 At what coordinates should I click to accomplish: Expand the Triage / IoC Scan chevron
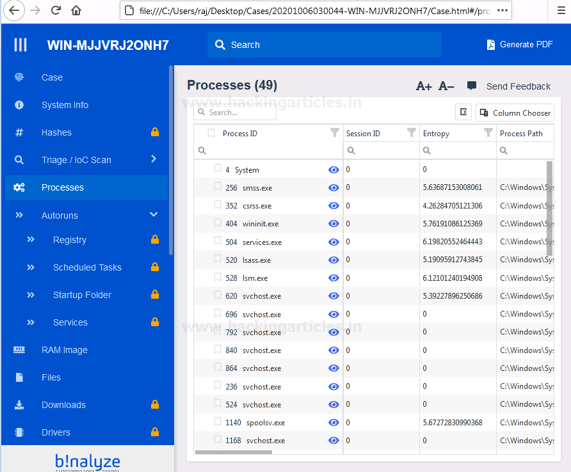click(154, 159)
